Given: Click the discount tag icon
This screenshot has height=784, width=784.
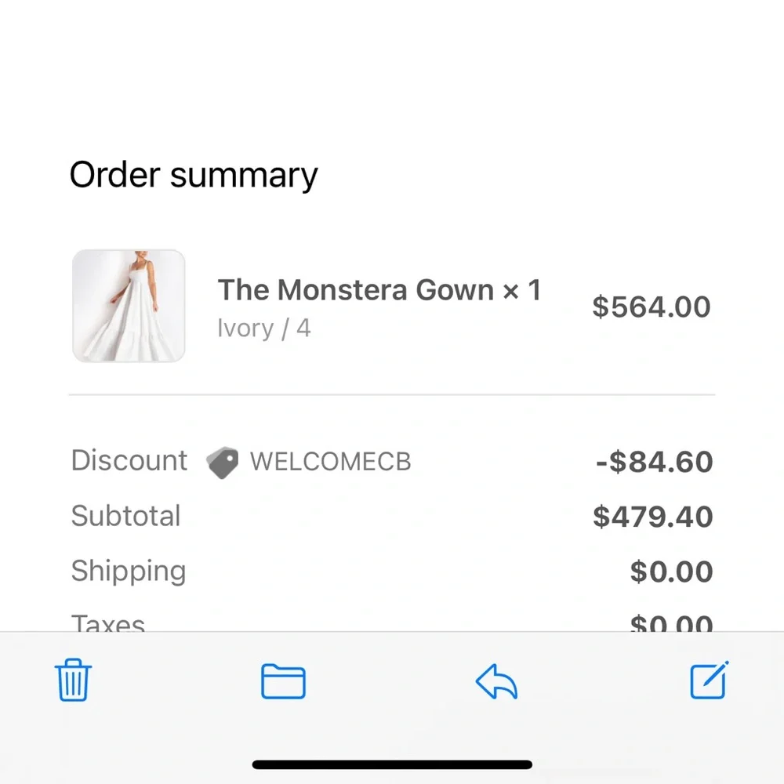Looking at the screenshot, I should click(x=223, y=463).
